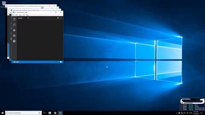
Task: Open the Help menu in VS Code
Action: (27, 15)
